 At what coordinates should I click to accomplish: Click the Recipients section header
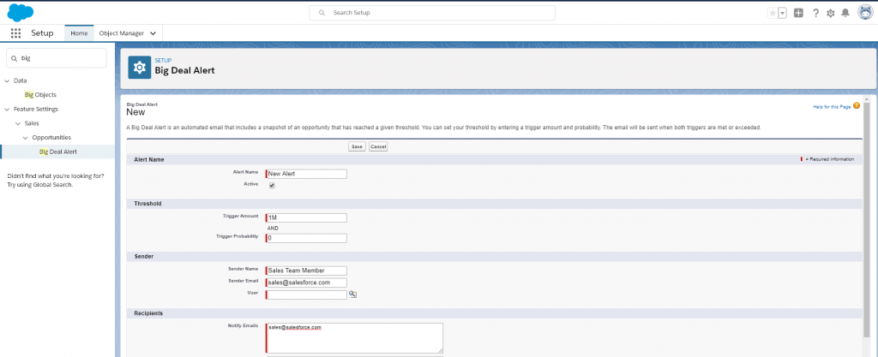point(495,312)
